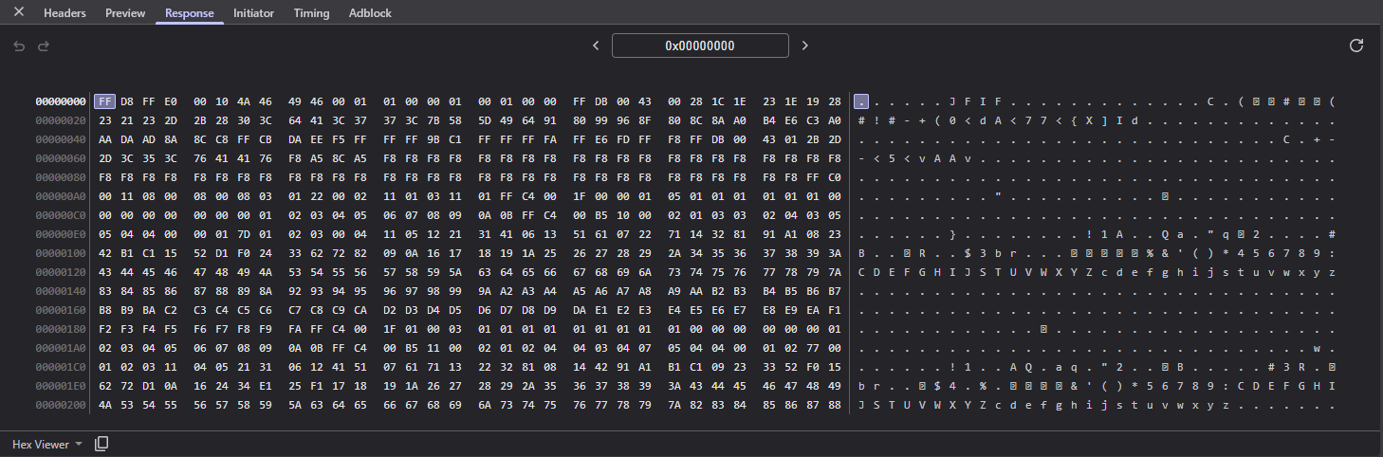Click the undo arrow icon
Image resolution: width=1383 pixels, height=457 pixels.
19,46
